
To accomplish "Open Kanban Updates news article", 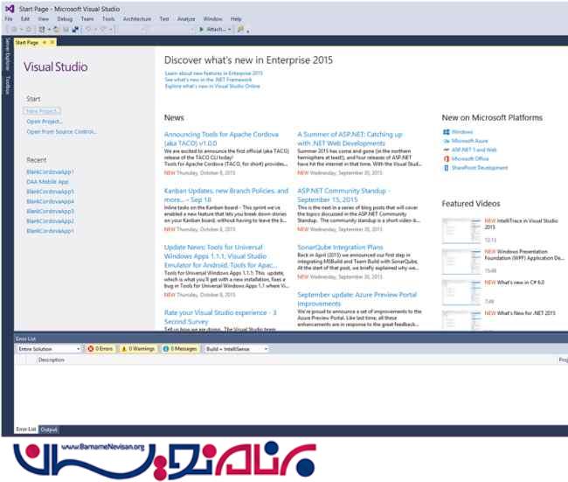I will coord(226,195).
